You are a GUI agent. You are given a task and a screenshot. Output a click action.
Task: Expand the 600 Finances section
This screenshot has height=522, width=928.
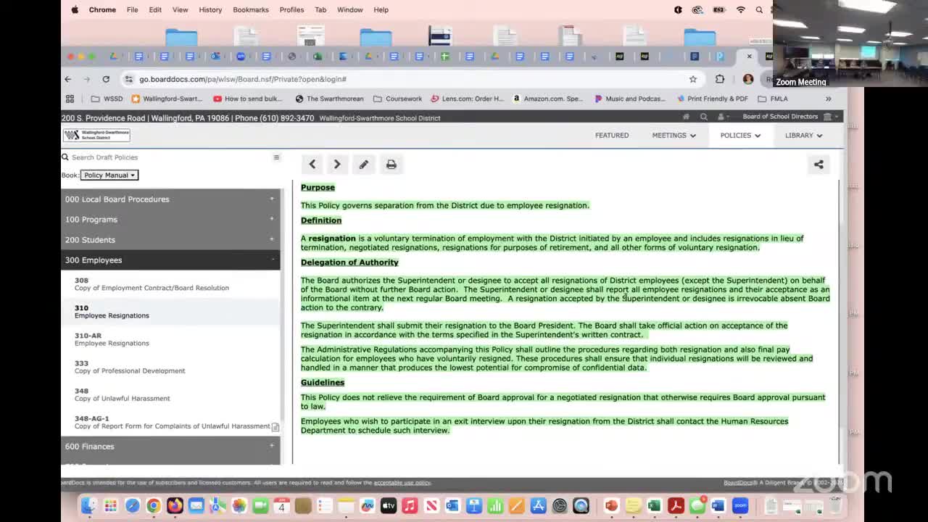tap(171, 447)
